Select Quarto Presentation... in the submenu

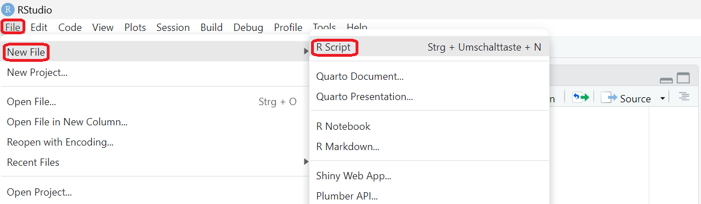pos(429,97)
